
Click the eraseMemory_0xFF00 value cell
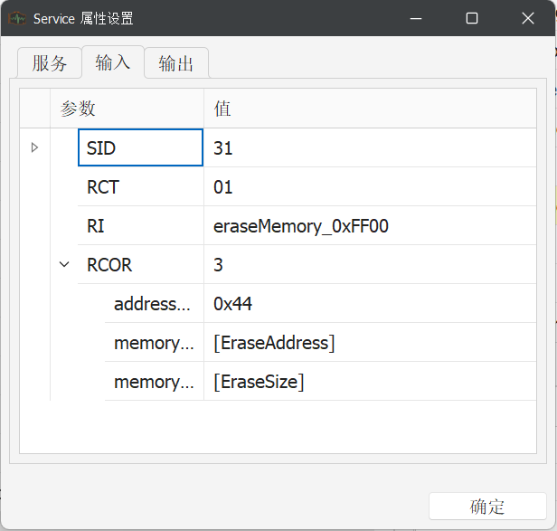pos(370,225)
